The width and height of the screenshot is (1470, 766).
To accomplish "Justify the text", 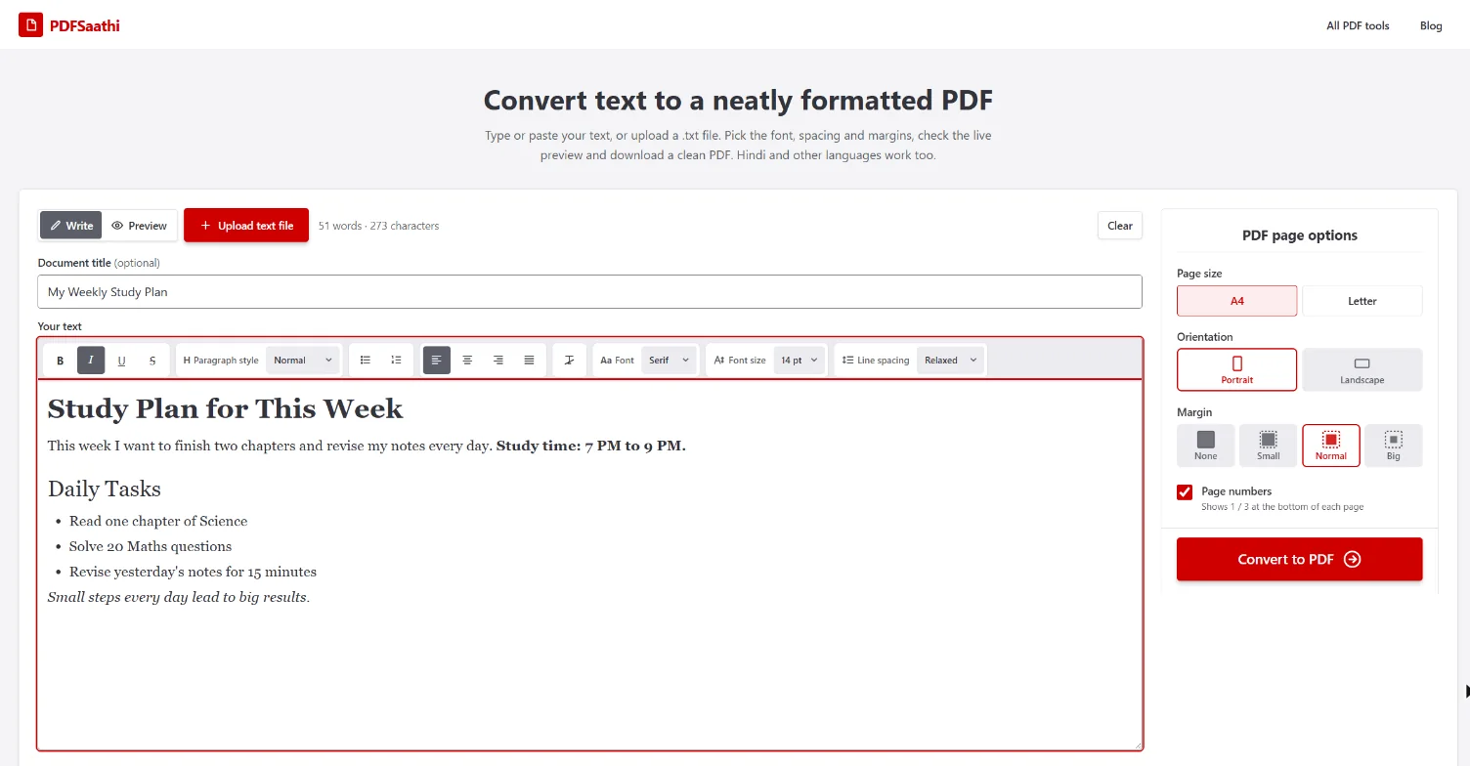I will 529,361.
